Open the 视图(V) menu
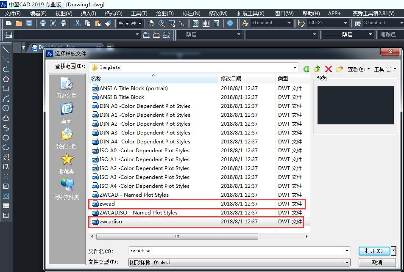The width and height of the screenshot is (404, 272). click(64, 14)
